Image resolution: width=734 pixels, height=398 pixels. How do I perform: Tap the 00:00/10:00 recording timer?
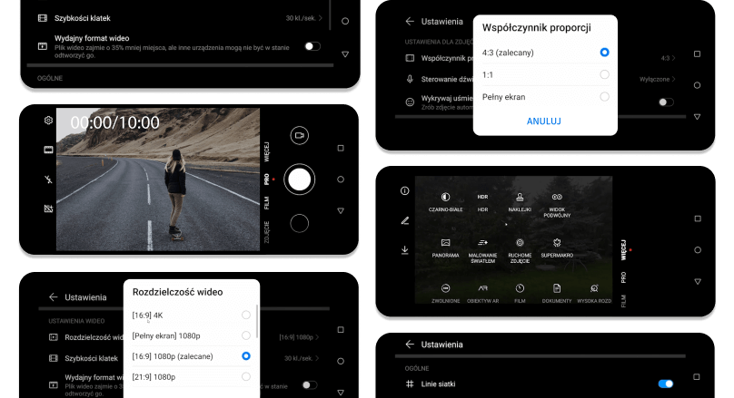(114, 123)
